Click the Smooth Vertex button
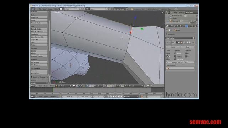 pos(39,23)
